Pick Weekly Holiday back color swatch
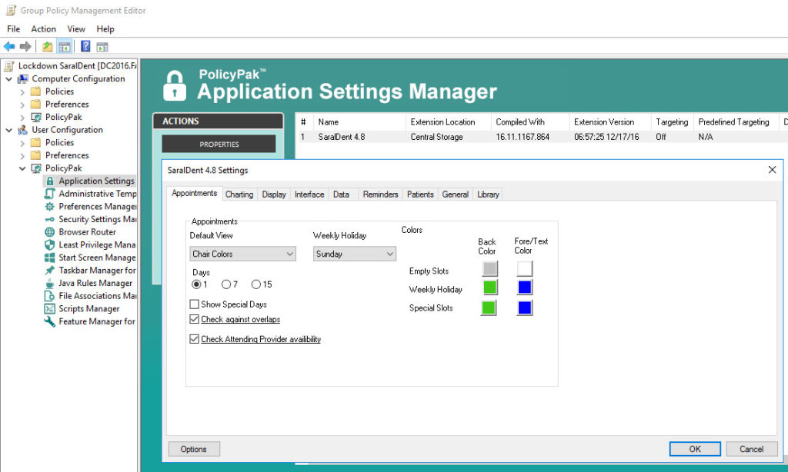Image resolution: width=788 pixels, height=472 pixels. pyautogui.click(x=489, y=288)
